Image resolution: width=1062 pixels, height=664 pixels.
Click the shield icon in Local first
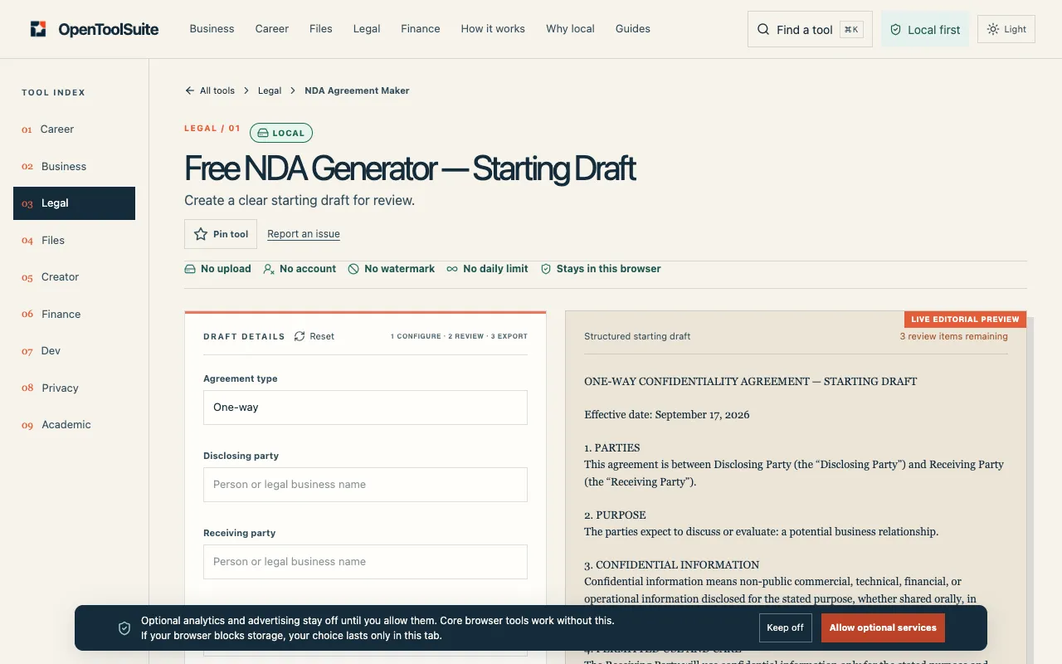895,29
